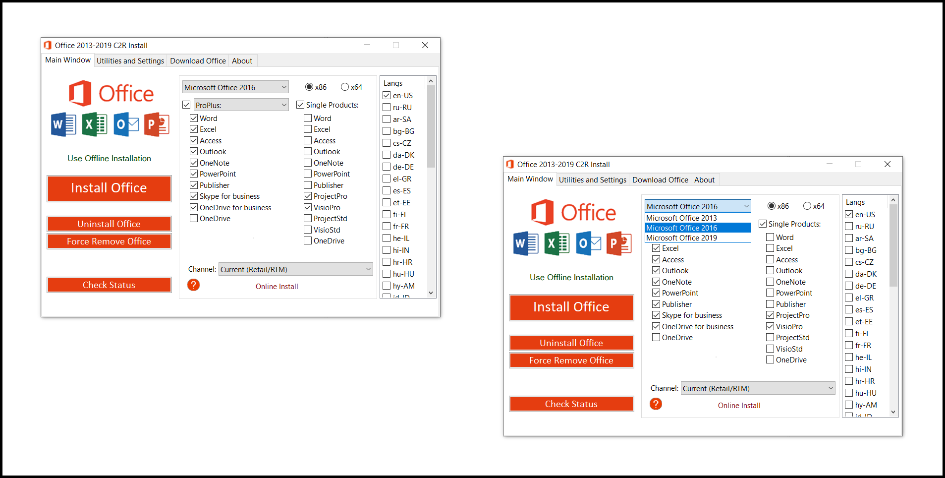Viewport: 945px width, 478px height.
Task: Click the Word app icon in right window
Action: [x=526, y=243]
